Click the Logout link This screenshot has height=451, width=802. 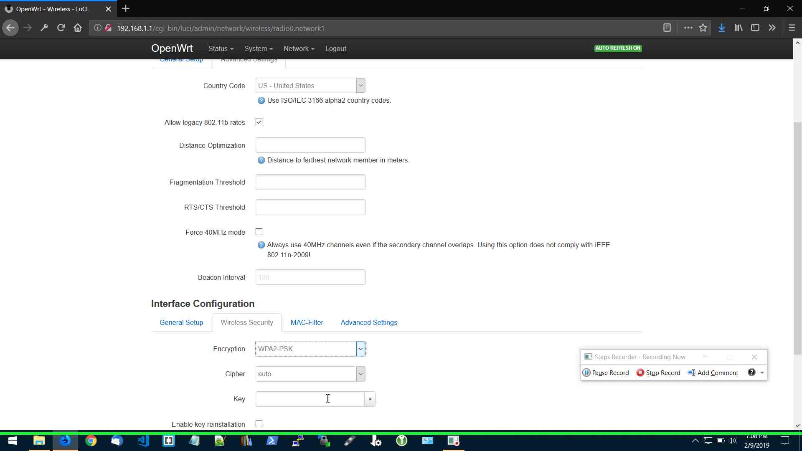[335, 48]
